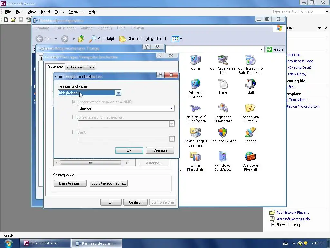This screenshot has width=330, height=248.
Task: Open the Access Tools menu
Action: pyautogui.click(x=60, y=12)
